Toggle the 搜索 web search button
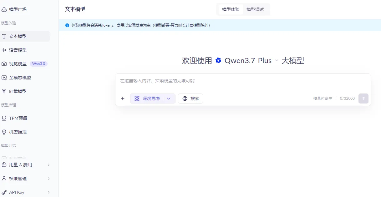The image size is (381, 197). [x=190, y=98]
